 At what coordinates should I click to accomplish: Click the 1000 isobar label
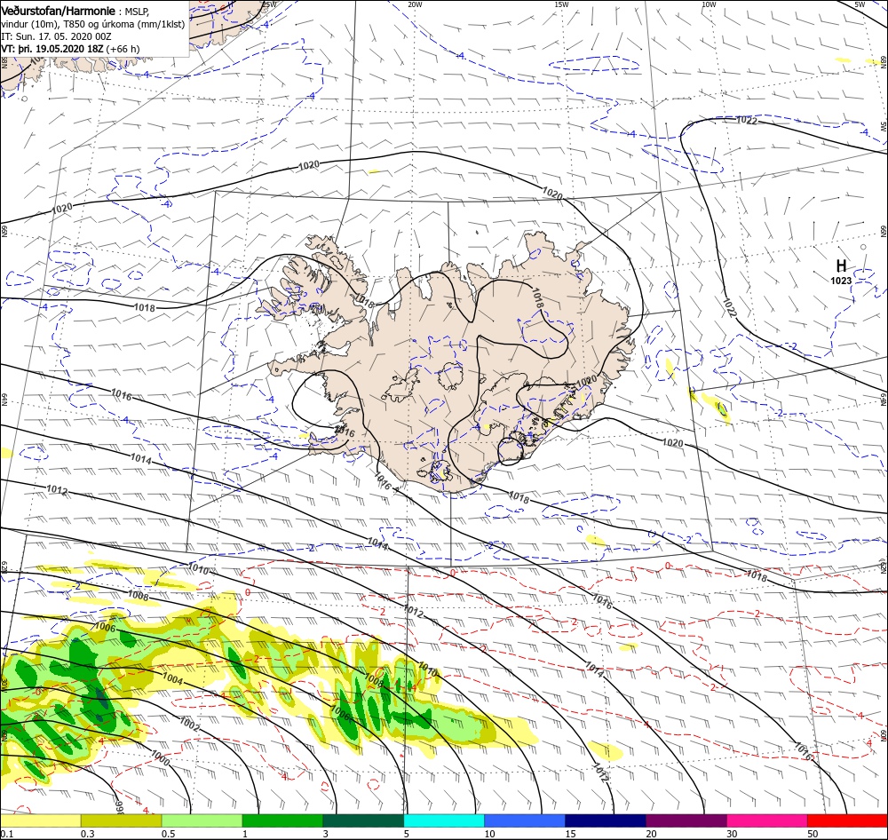pos(160,758)
